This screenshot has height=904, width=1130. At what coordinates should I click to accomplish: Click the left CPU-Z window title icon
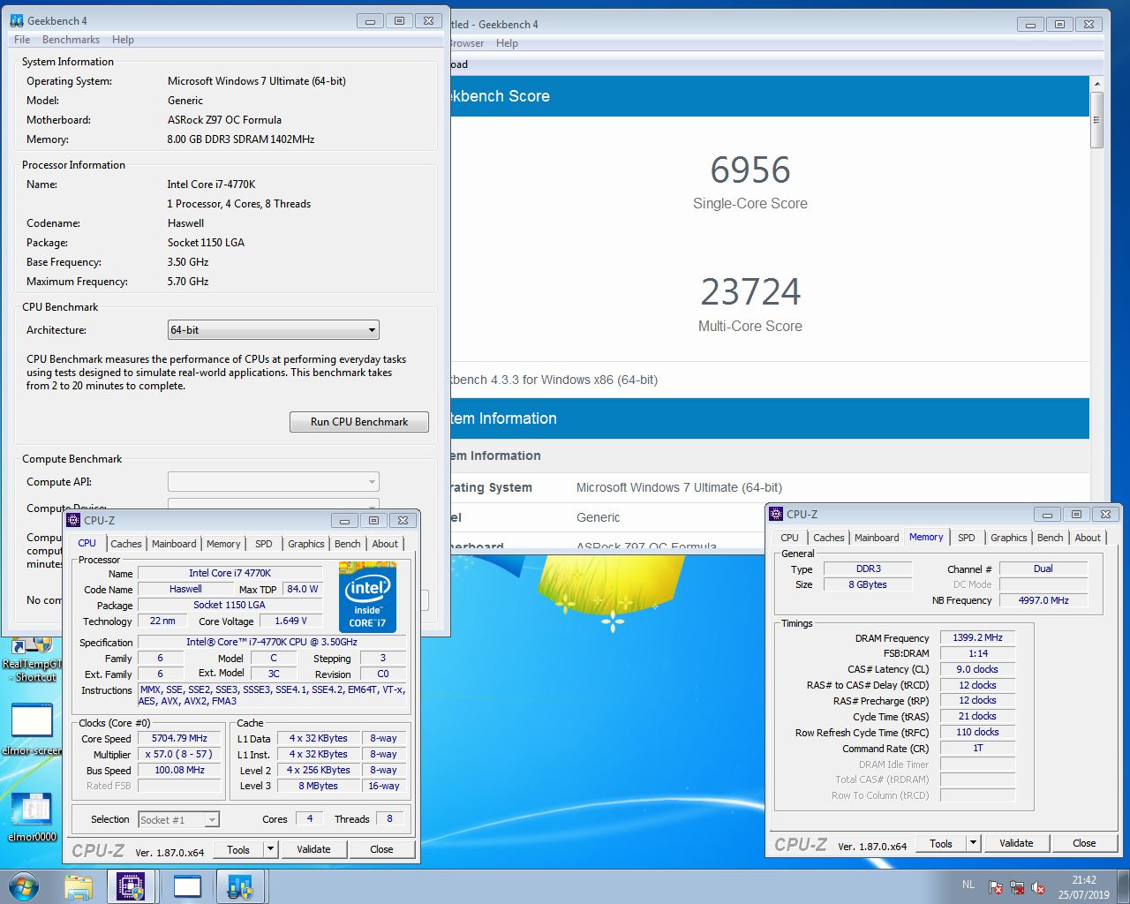(x=74, y=520)
